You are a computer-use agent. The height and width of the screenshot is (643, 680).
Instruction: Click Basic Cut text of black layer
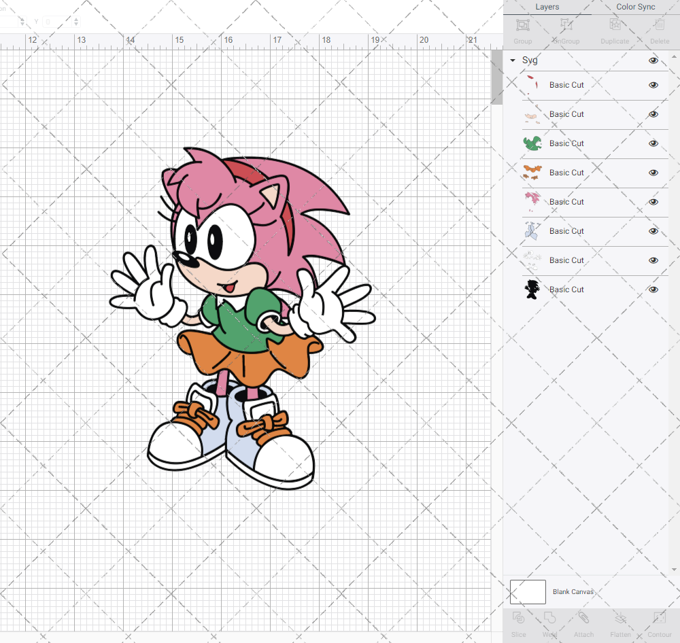(566, 290)
